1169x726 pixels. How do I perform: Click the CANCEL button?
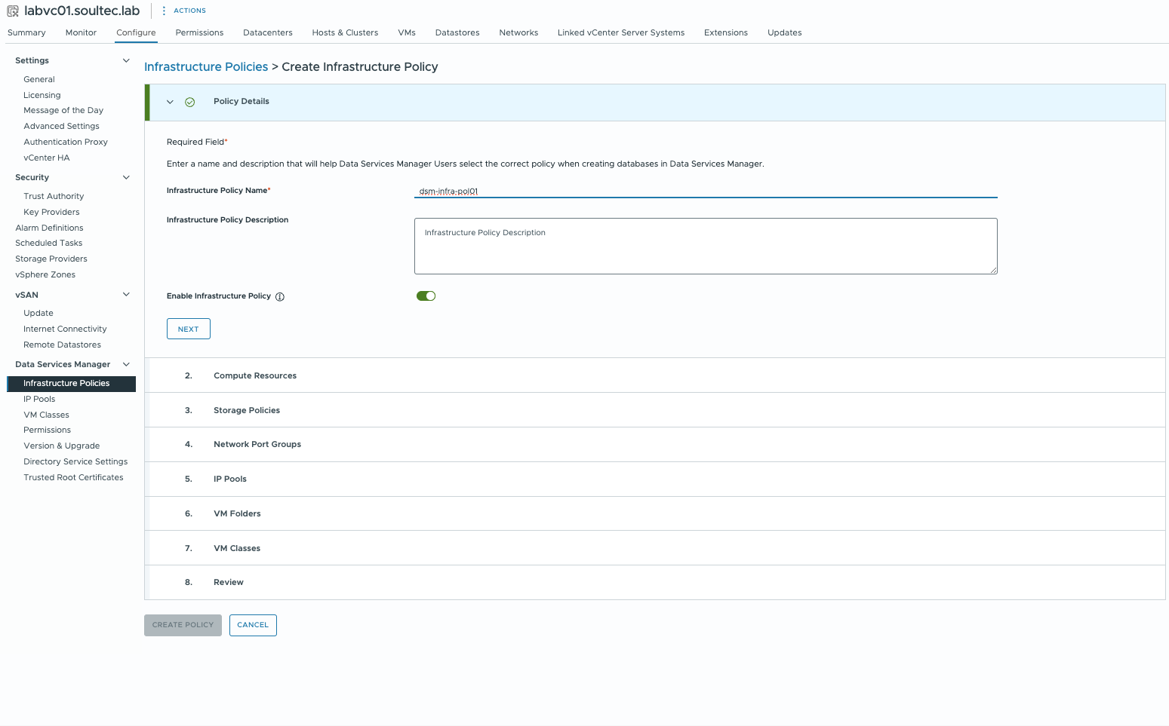click(x=253, y=625)
